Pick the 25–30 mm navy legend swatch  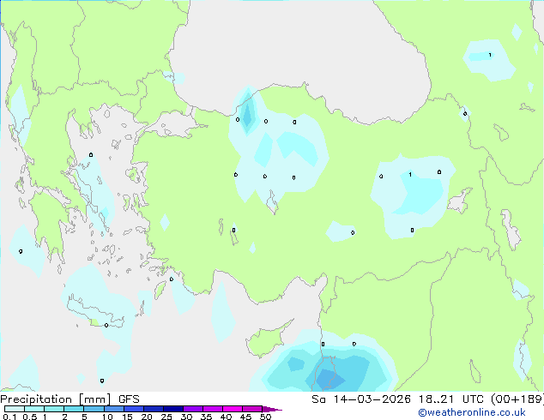point(173,409)
